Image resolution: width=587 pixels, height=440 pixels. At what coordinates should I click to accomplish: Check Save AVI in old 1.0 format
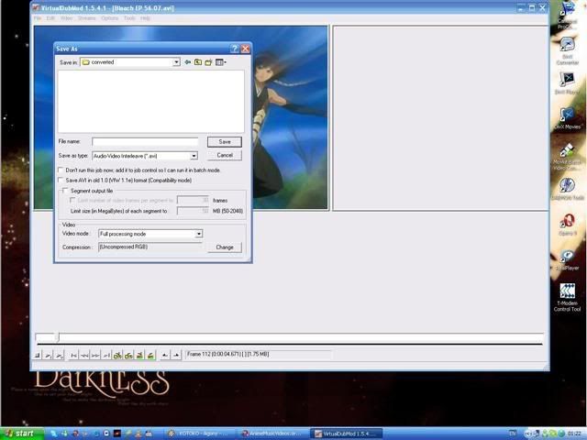(61, 181)
